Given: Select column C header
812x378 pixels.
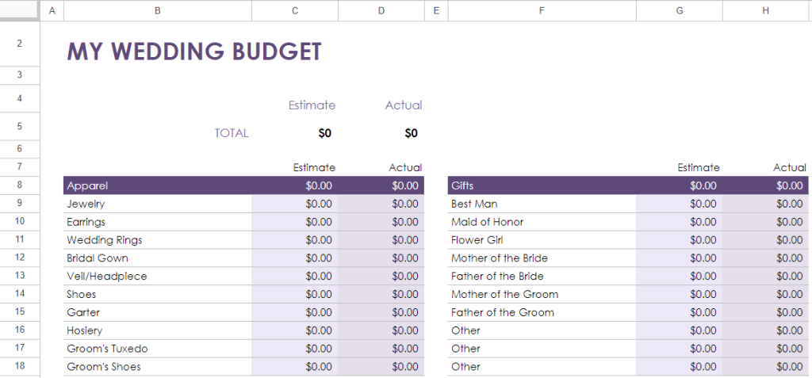Looking at the screenshot, I should 295,10.
